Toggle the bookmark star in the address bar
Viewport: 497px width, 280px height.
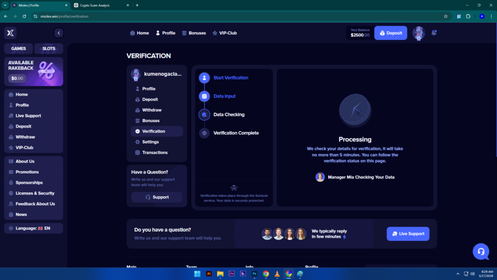(446, 16)
